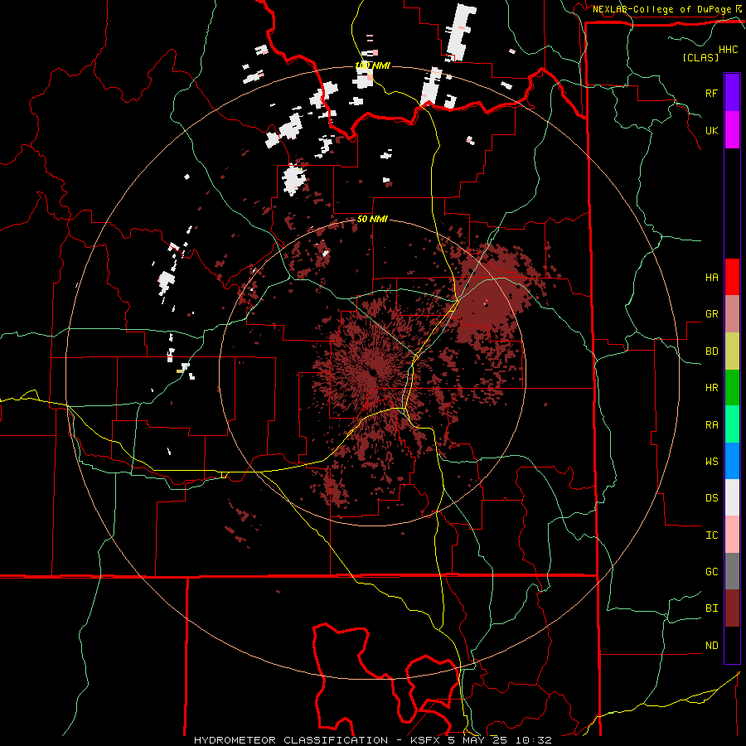The height and width of the screenshot is (746, 746).
Task: Click the WS blue legend swatch
Action: pyautogui.click(x=732, y=461)
